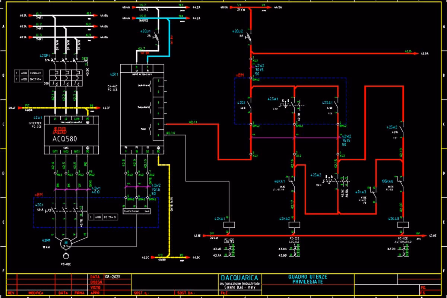Select the LAUX3 line label
This screenshot has width=447, height=298.
(143, 10)
